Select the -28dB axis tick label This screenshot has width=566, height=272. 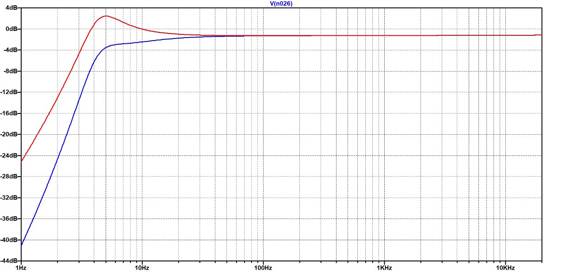[x=11, y=177]
